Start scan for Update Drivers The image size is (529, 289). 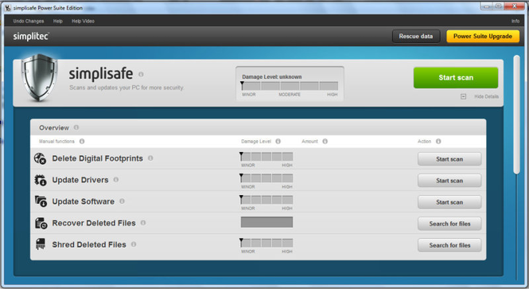(449, 181)
